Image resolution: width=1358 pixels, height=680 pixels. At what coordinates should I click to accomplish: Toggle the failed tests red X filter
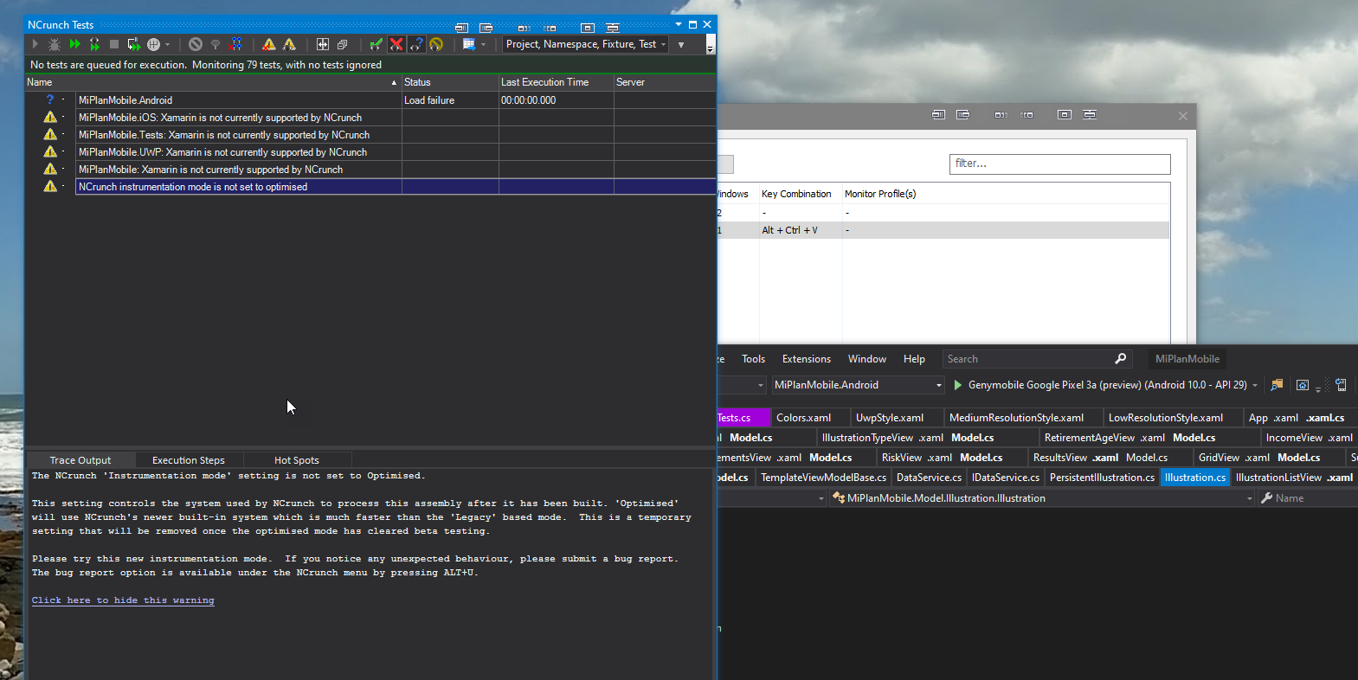click(396, 44)
